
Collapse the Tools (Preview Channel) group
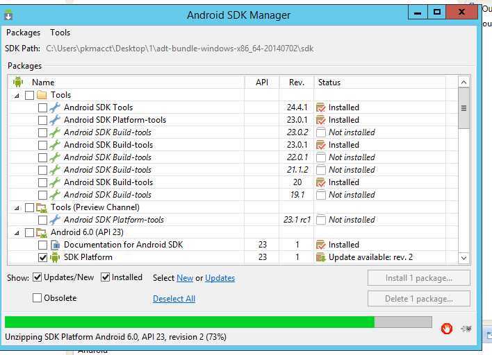click(x=17, y=208)
